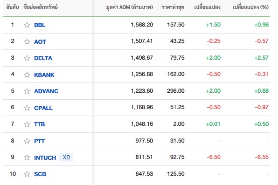Click the star icon beside TTB
This screenshot has width=278, height=185.
pyautogui.click(x=27, y=124)
